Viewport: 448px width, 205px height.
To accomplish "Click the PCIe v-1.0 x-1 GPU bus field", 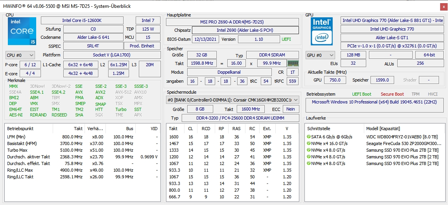I will [x=392, y=46].
